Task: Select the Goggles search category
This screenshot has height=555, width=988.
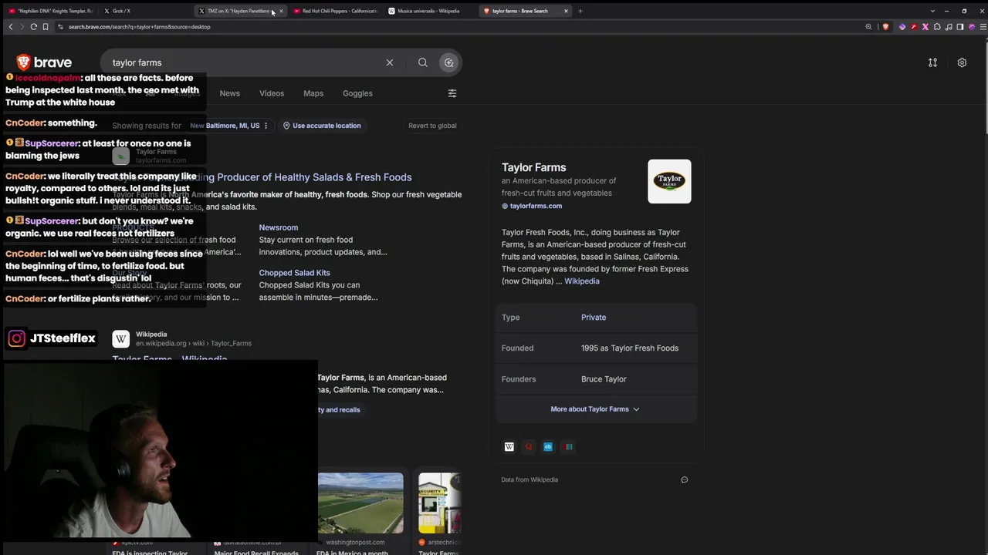Action: (x=357, y=93)
